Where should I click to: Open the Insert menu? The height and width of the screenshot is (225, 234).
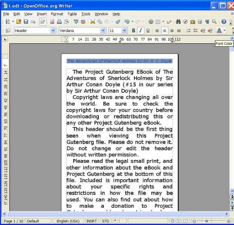pos(42,14)
